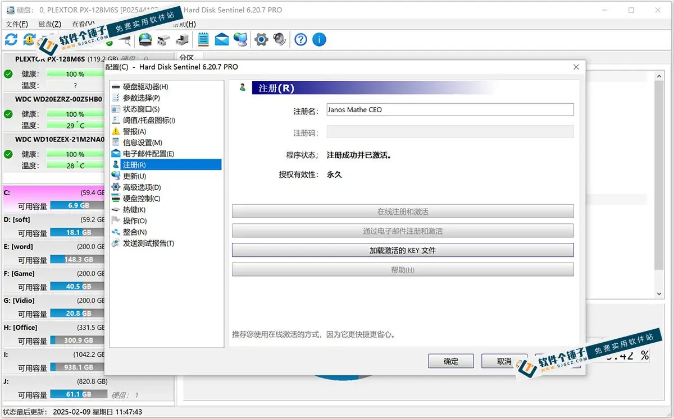Click the 注册名 text field
Viewport: 674px width, 419px height.
click(449, 110)
